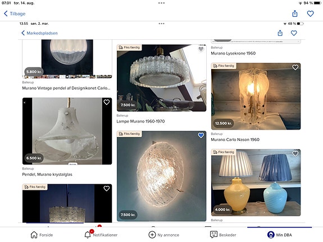Tap the outer share icon in top bar
This screenshot has height=242, width=323.
coord(295,13)
